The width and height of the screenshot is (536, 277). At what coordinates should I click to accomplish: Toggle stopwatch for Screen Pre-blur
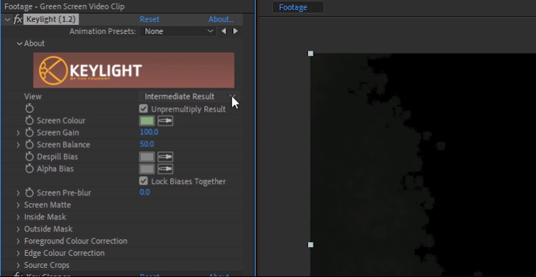tap(29, 192)
